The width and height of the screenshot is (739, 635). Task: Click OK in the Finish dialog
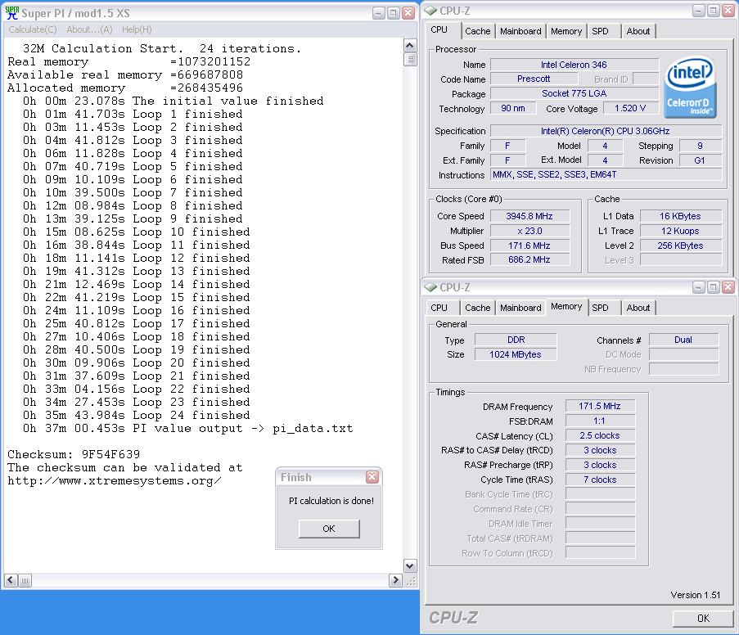click(x=329, y=529)
